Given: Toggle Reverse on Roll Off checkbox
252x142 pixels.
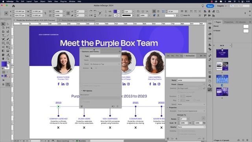Looking at the screenshot, I should (x=178, y=92).
